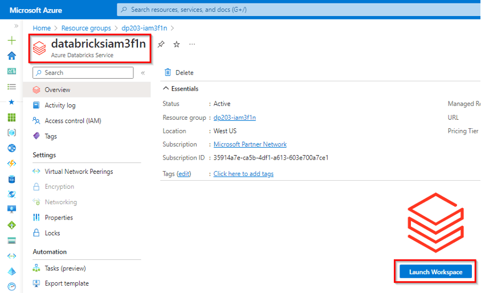Viewport: 481px width, 293px height.
Task: Open the Home icon in left sidebar
Action: point(11,56)
